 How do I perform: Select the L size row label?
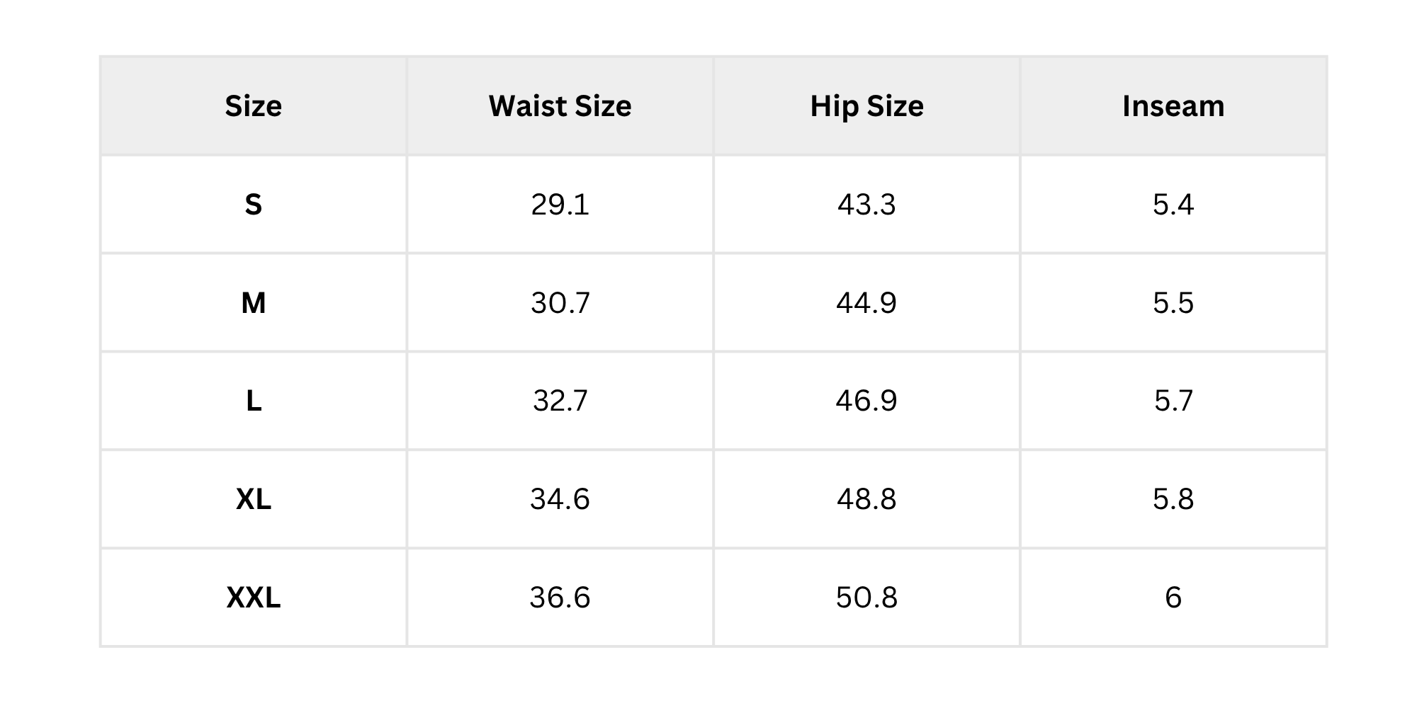click(254, 401)
